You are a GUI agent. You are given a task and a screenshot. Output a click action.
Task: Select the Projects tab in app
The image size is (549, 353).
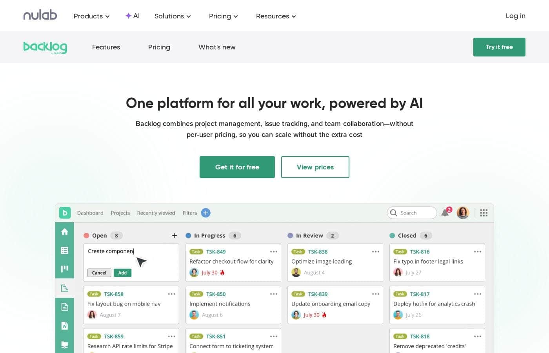point(120,213)
